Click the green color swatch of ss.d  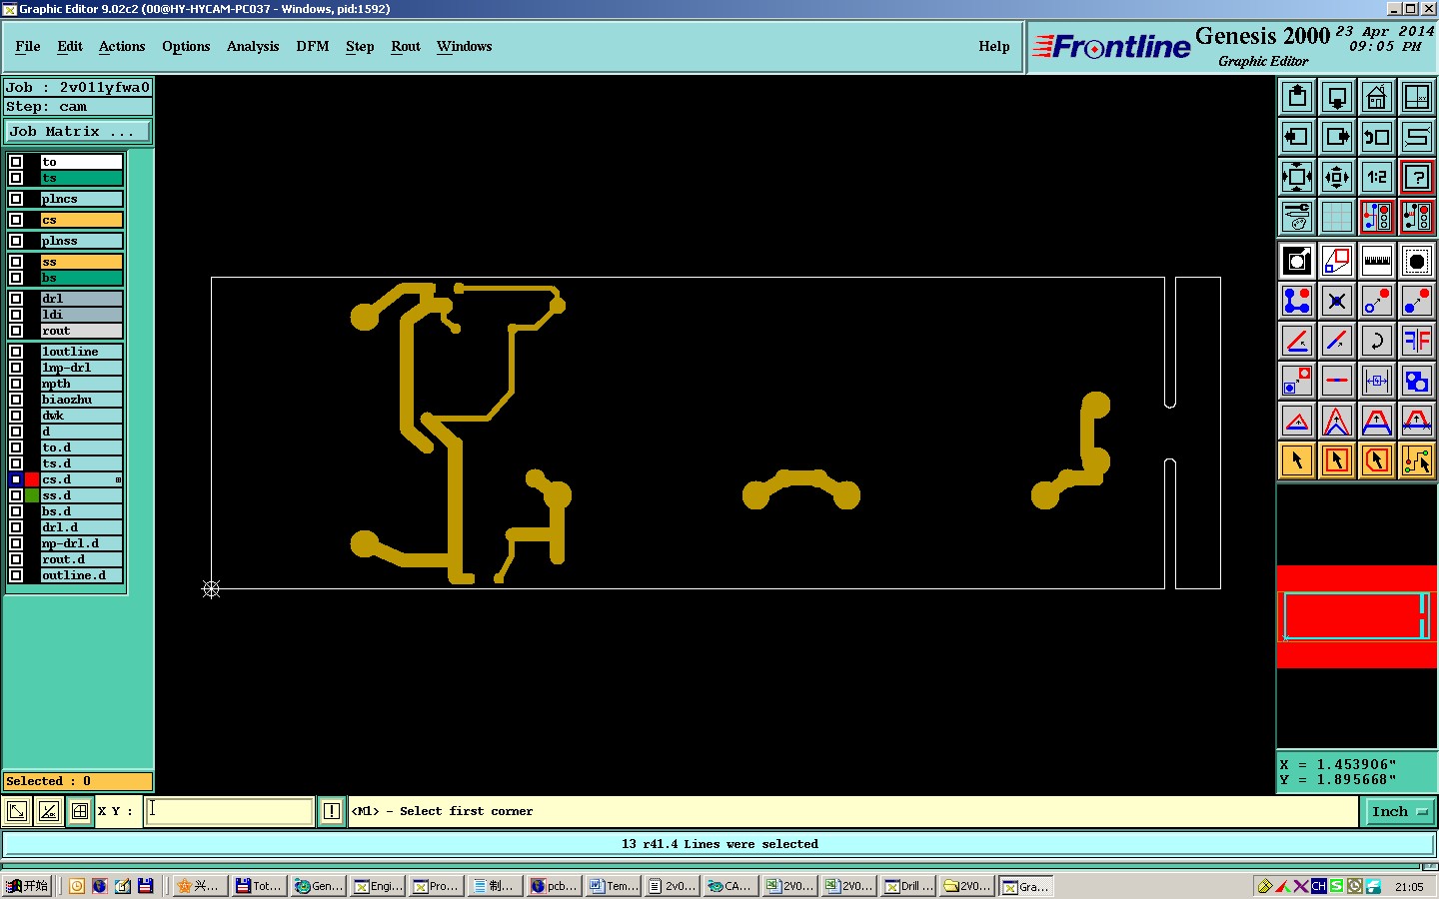click(32, 495)
